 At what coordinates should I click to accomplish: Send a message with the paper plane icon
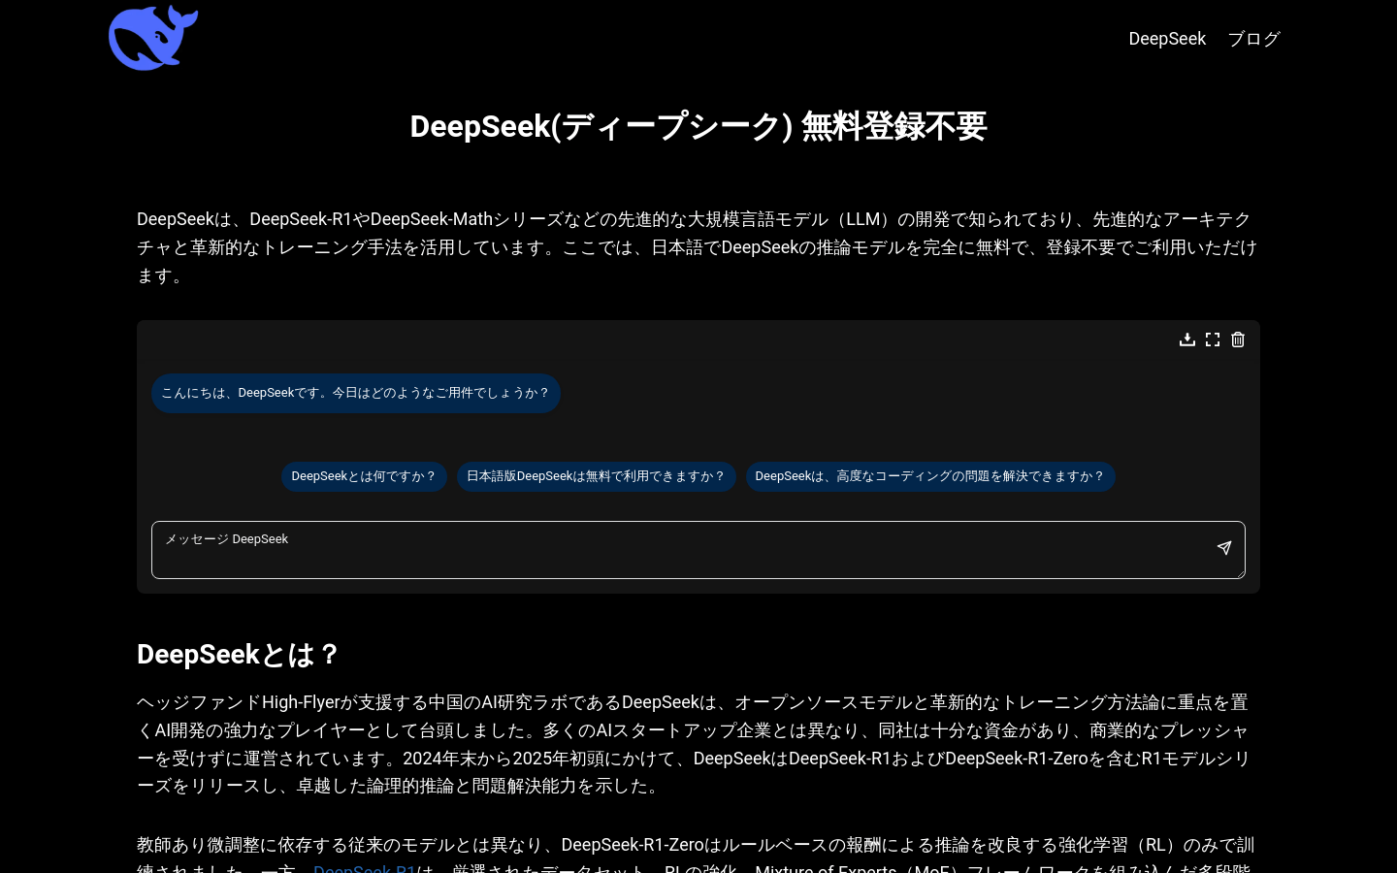click(x=1223, y=548)
